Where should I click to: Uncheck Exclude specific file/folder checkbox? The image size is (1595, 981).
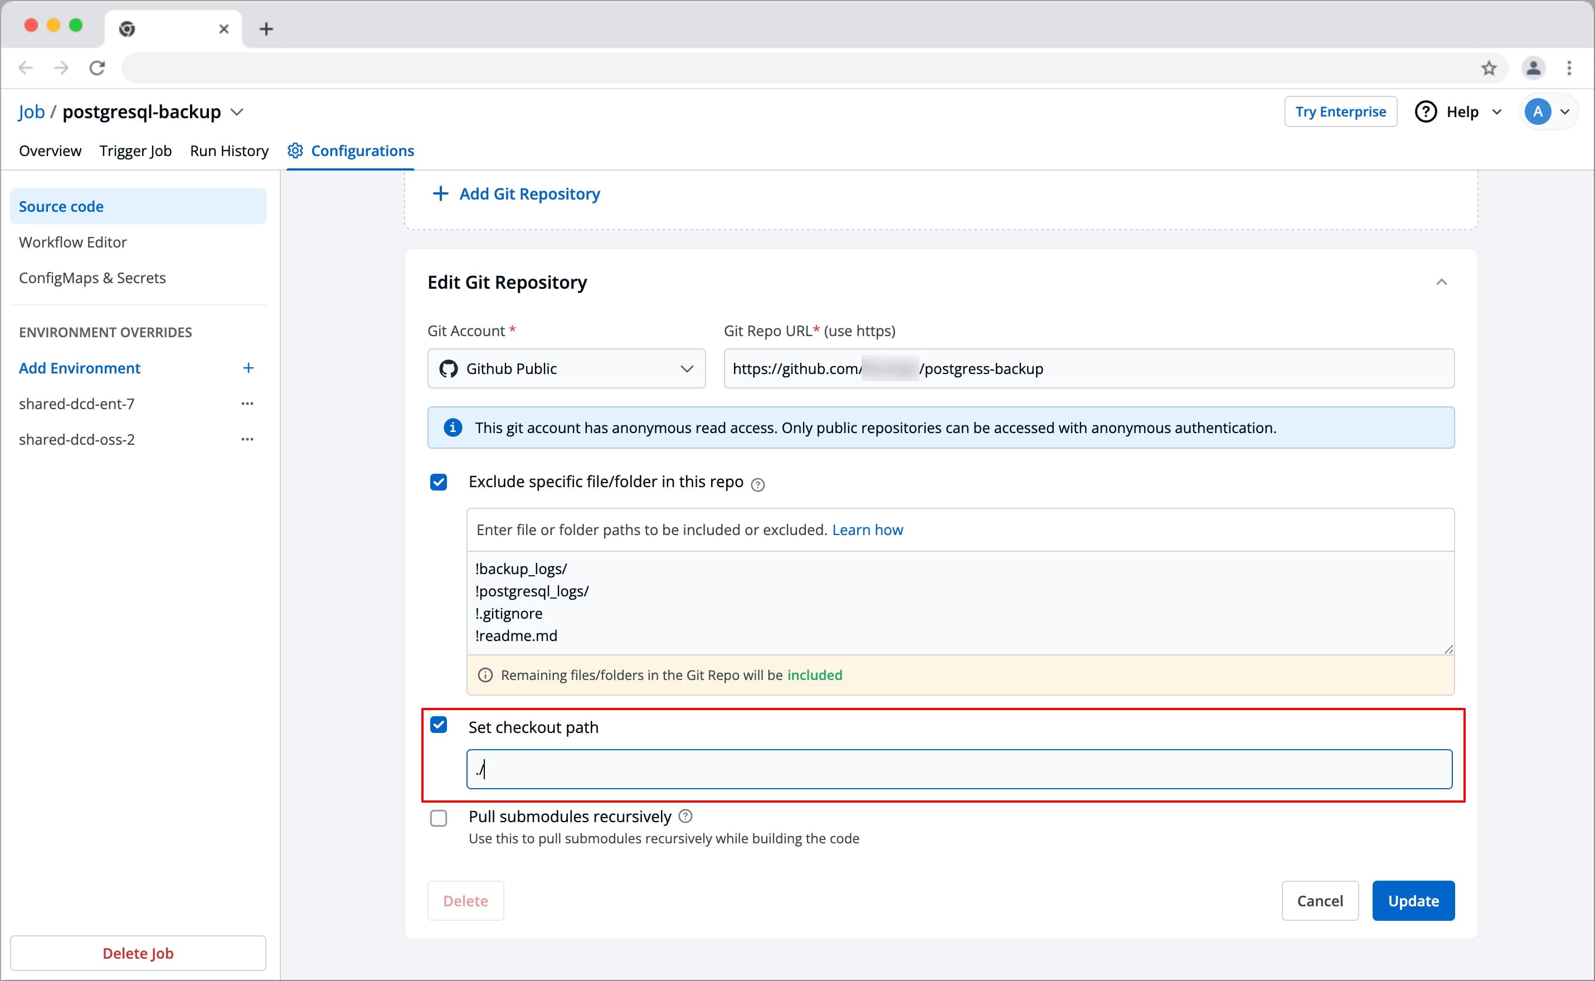tap(439, 482)
